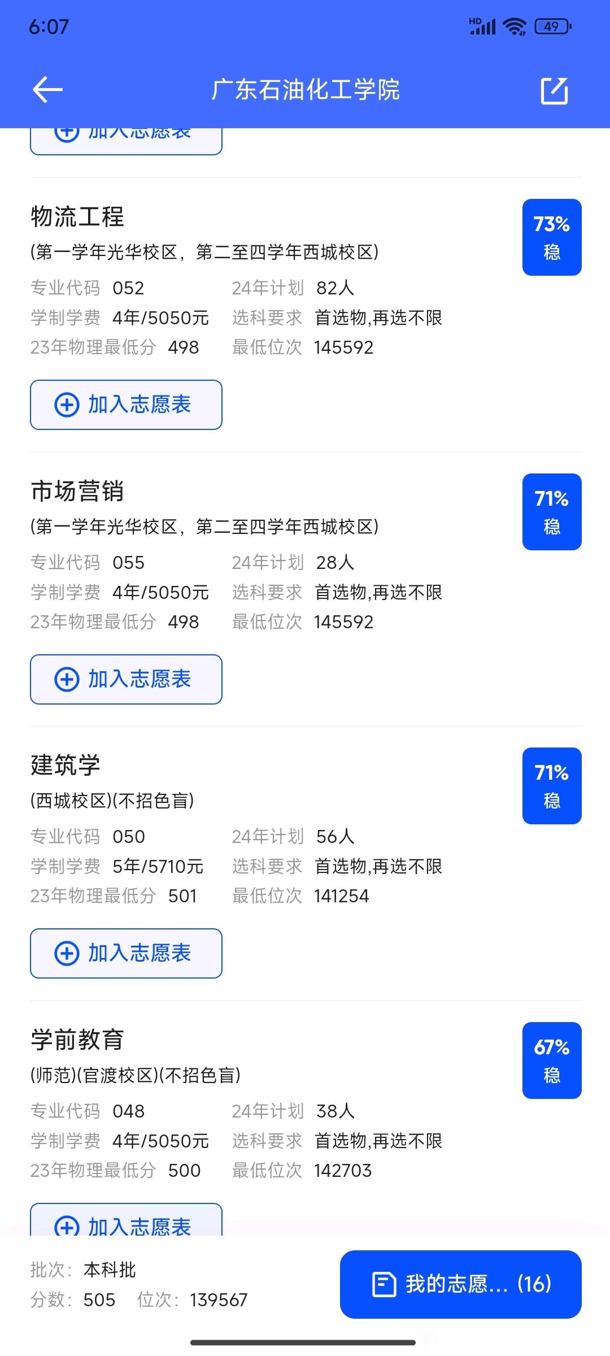Tap the Wi-Fi status icon
The width and height of the screenshot is (610, 1356).
click(x=514, y=27)
